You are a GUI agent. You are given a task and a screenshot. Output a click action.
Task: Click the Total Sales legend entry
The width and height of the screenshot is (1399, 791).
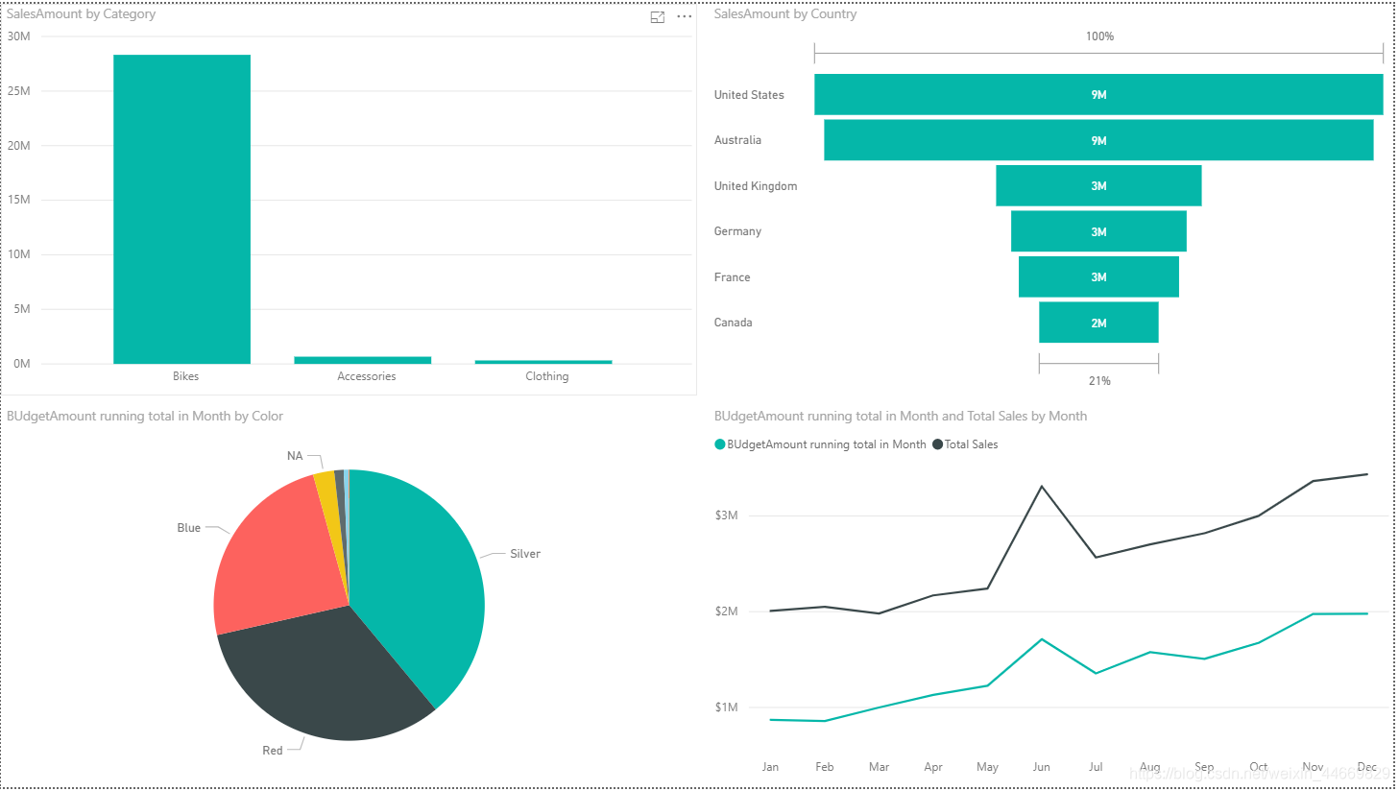[965, 444]
